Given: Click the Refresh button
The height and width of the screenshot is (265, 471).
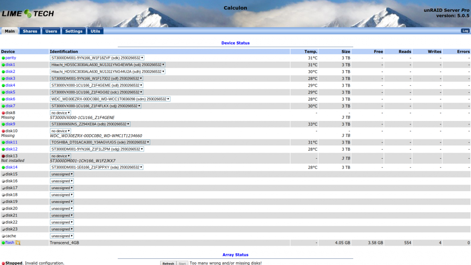Looking at the screenshot, I should click(168, 263).
